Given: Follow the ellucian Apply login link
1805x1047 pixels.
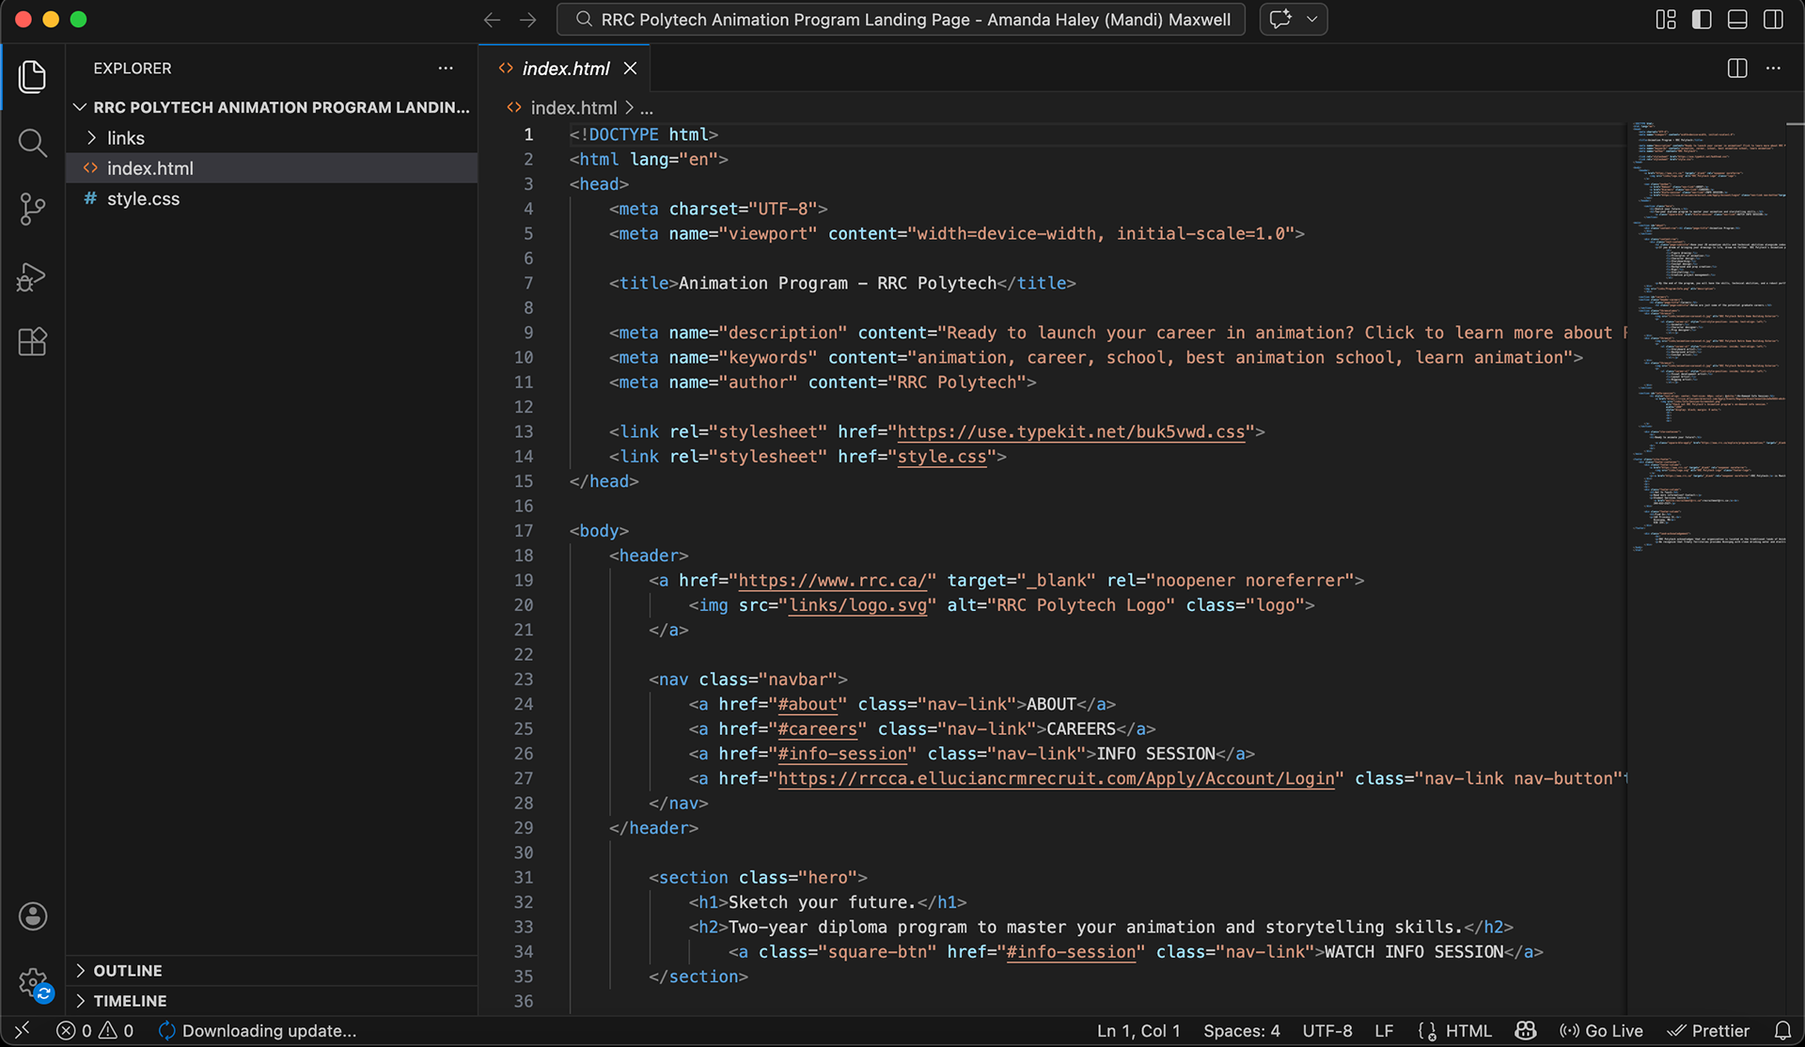Looking at the screenshot, I should [x=1056, y=778].
